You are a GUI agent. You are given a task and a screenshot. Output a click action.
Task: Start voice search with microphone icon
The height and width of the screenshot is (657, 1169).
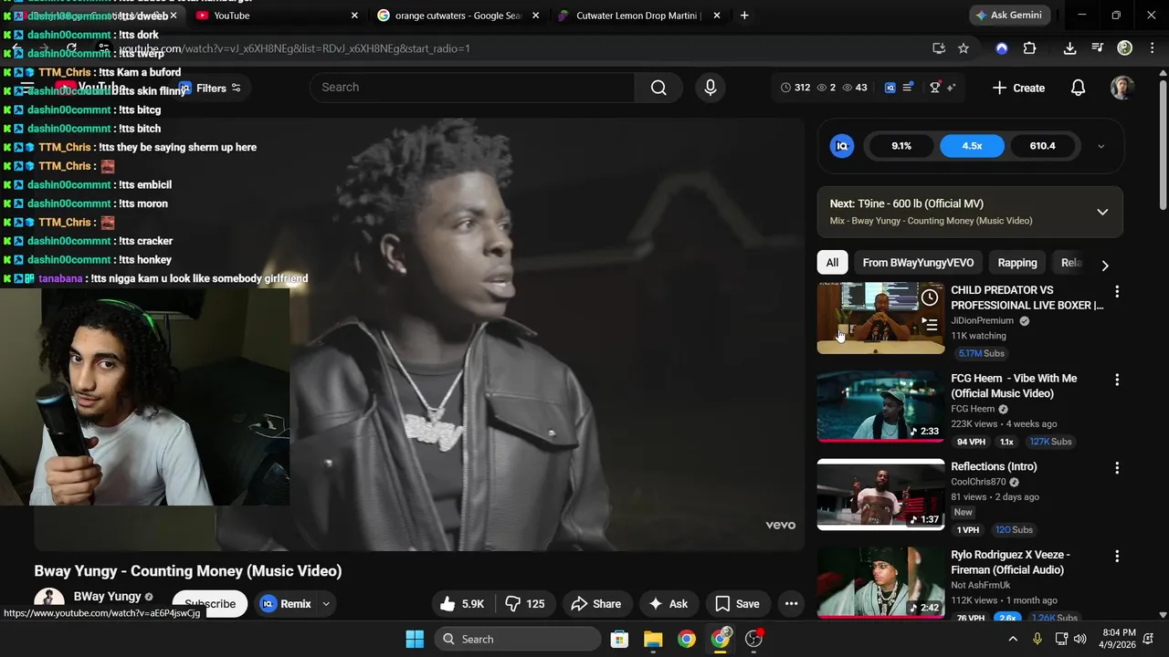click(x=710, y=88)
